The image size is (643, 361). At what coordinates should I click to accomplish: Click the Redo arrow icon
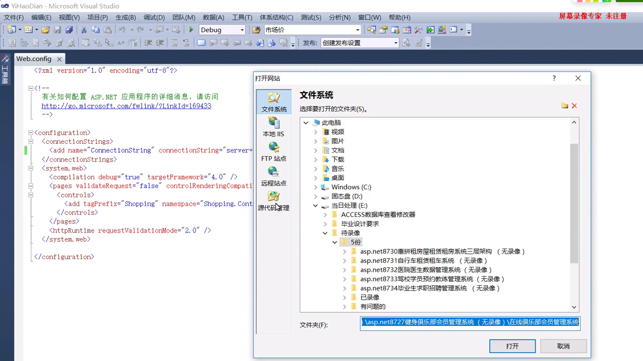[x=141, y=30]
